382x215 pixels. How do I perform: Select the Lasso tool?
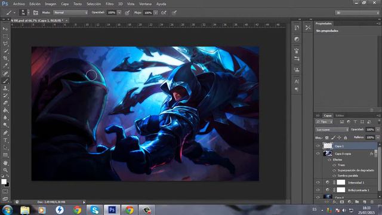click(5, 44)
